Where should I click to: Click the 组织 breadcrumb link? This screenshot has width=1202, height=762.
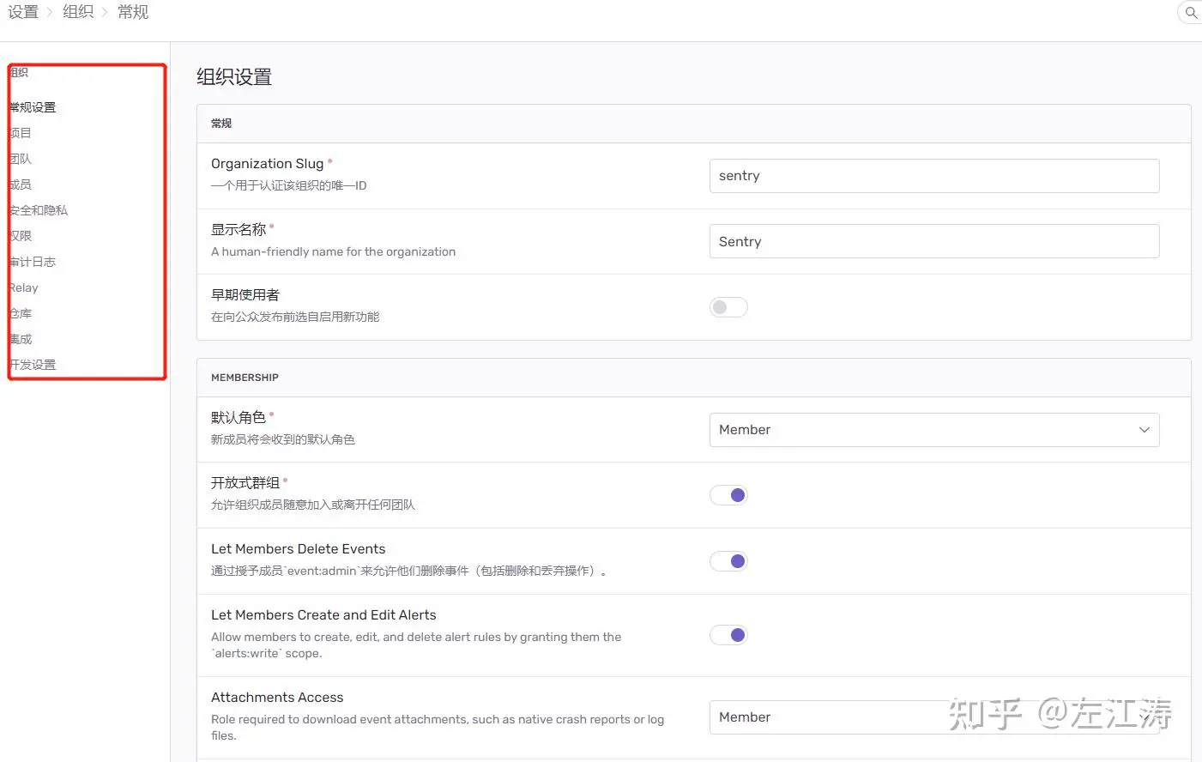pos(78,12)
